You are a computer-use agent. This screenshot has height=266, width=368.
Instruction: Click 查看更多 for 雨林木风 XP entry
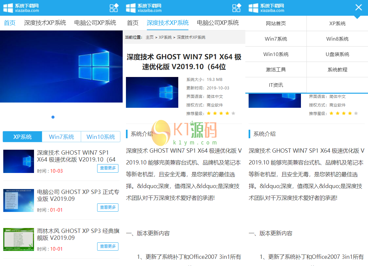(x=108, y=246)
